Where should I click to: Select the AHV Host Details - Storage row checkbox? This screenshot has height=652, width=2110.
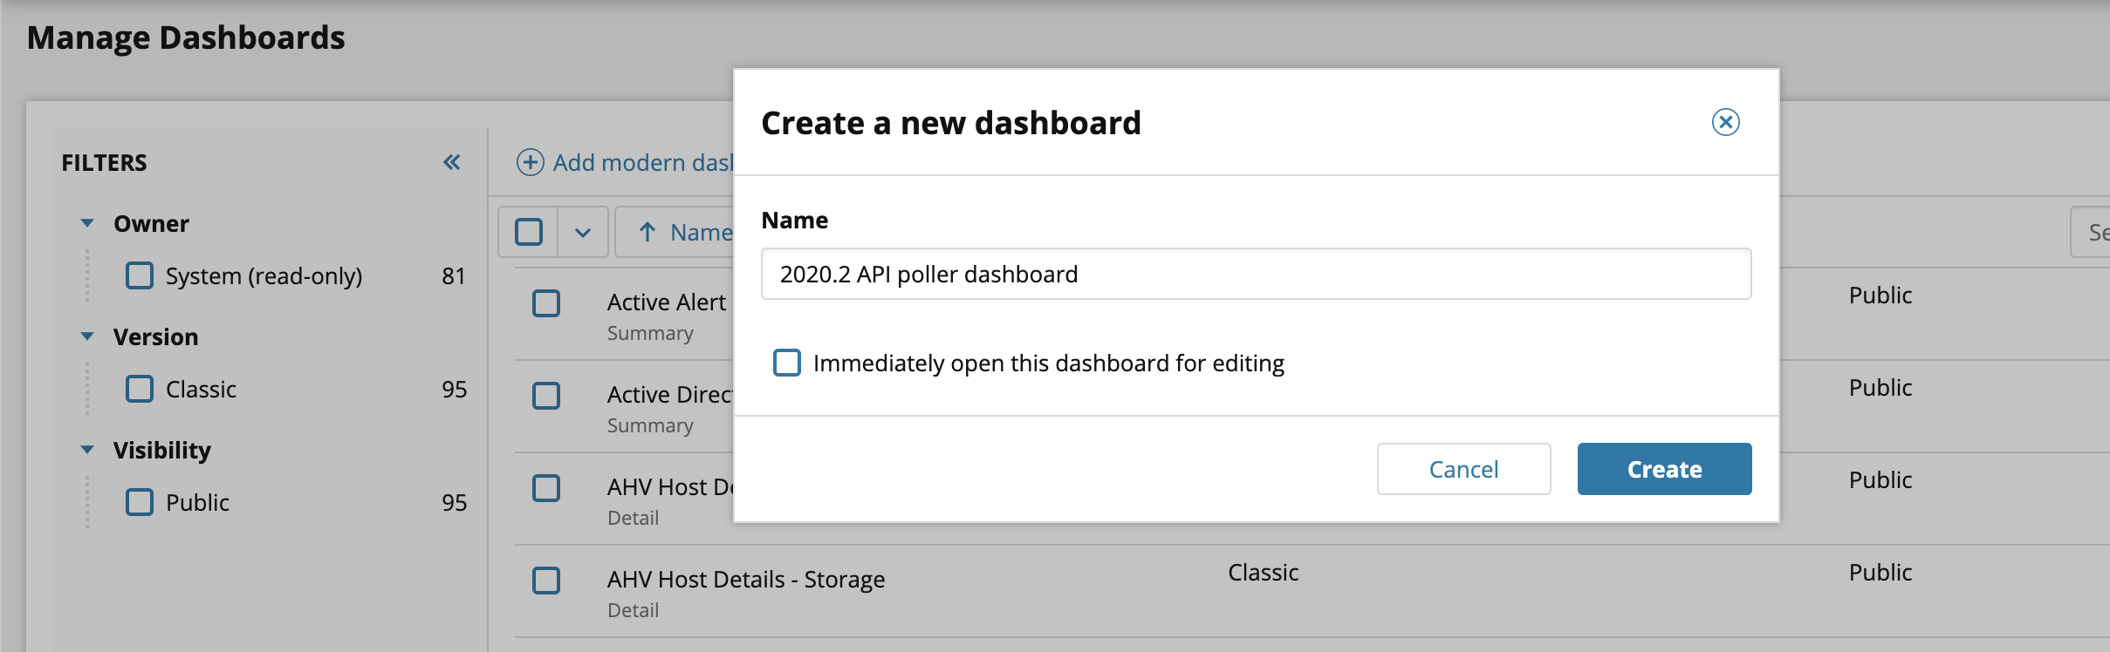pos(546,581)
